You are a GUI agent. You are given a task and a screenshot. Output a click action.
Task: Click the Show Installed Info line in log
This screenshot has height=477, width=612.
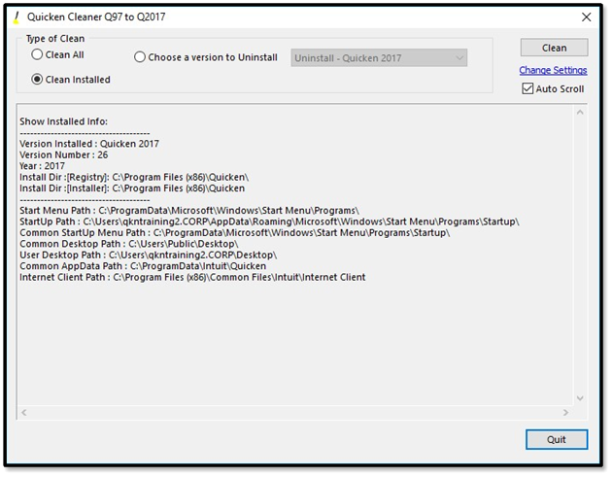tap(64, 122)
